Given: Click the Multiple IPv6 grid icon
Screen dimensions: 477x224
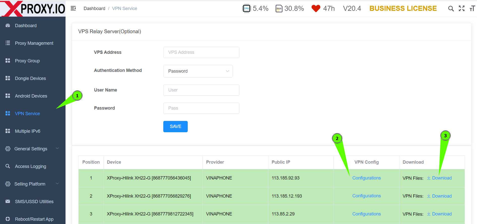Looking at the screenshot, I should (x=8, y=131).
